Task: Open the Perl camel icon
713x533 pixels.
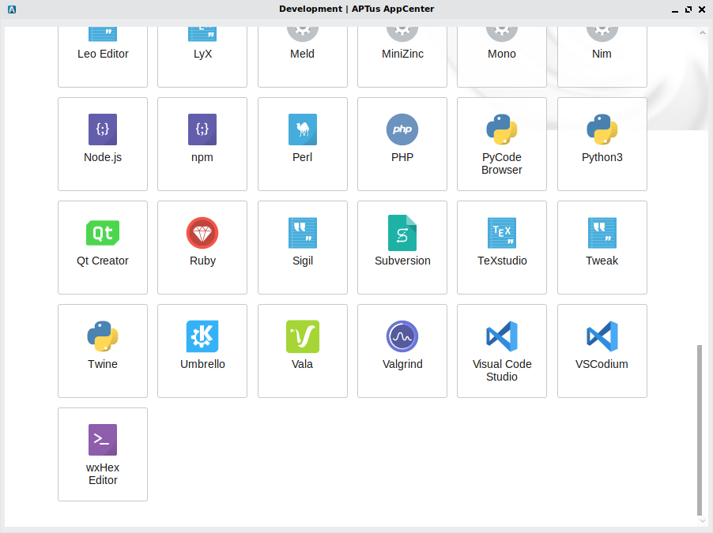Action: (303, 129)
